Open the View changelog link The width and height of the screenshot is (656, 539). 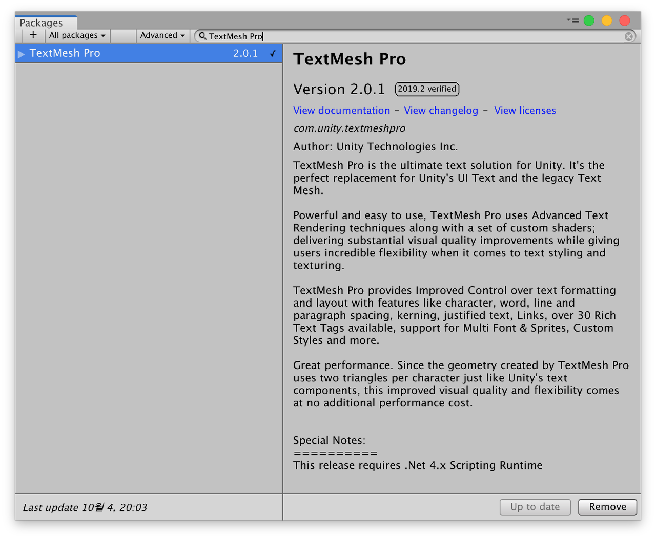tap(441, 111)
